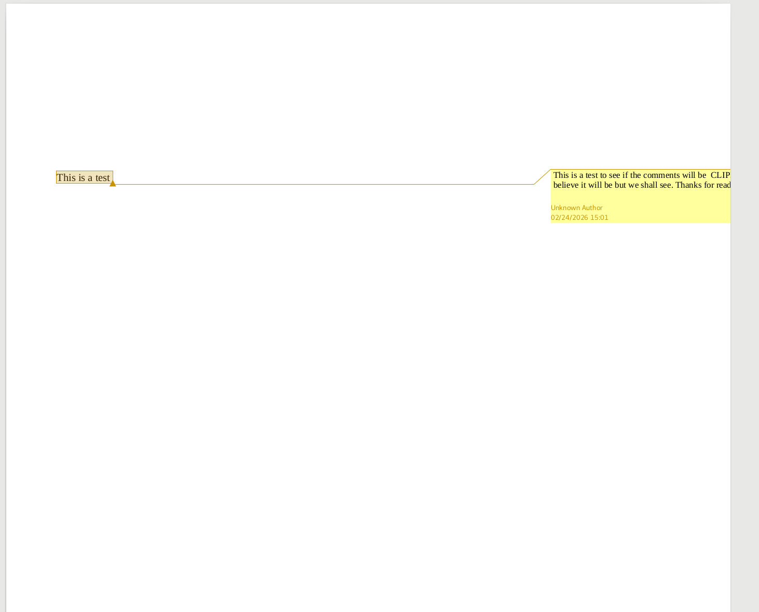The height and width of the screenshot is (612, 759).
Task: Click the diagonal segment of the comment connector
Action: coord(542,177)
